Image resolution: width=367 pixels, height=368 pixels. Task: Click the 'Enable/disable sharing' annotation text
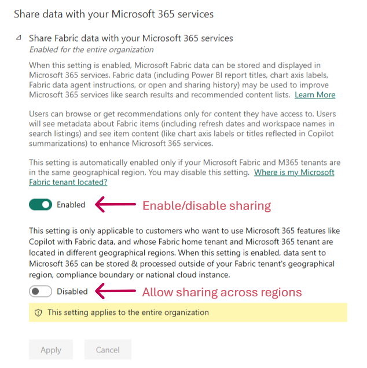tap(207, 205)
